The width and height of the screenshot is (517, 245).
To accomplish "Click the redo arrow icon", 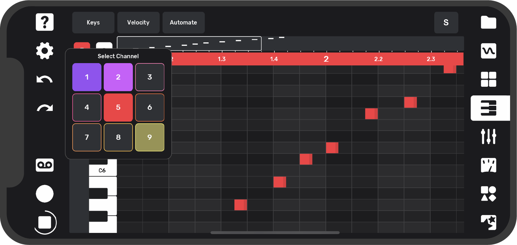I will click(x=44, y=108).
